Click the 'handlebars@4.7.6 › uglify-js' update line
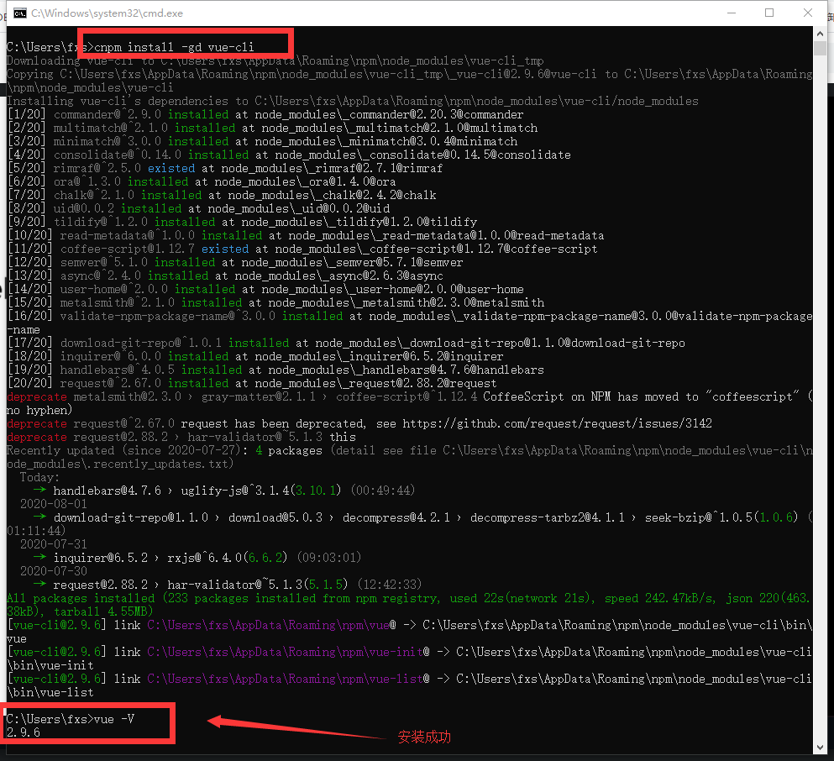The width and height of the screenshot is (834, 761). pos(224,491)
